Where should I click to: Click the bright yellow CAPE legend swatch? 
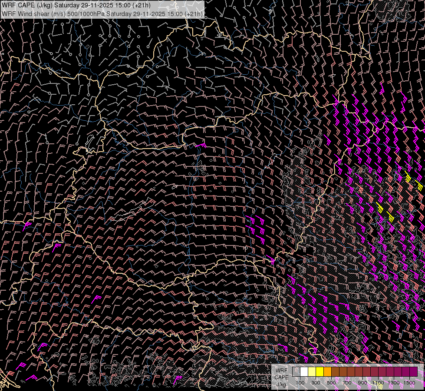(320, 372)
